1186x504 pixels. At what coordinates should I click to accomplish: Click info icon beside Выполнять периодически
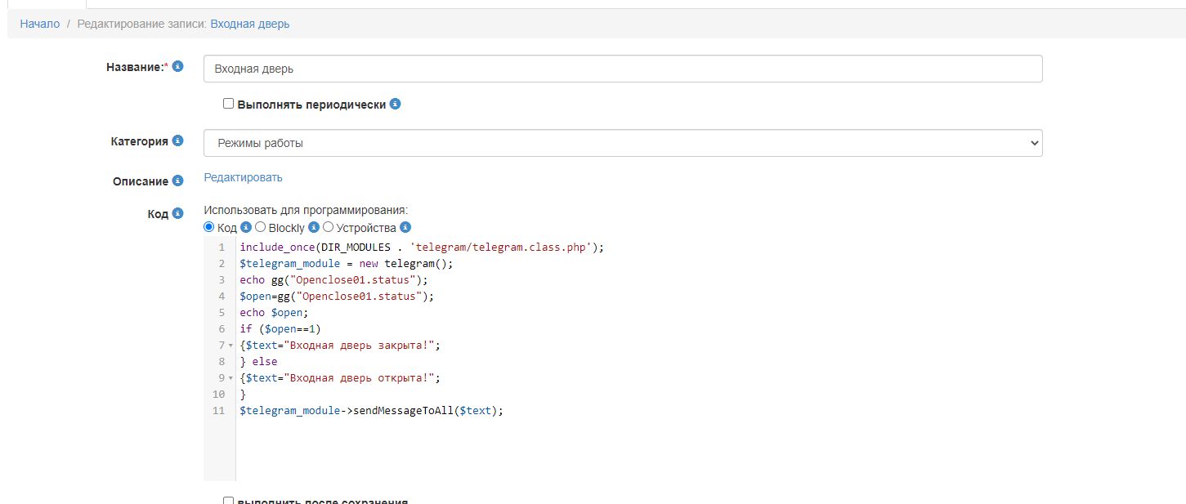(x=395, y=105)
